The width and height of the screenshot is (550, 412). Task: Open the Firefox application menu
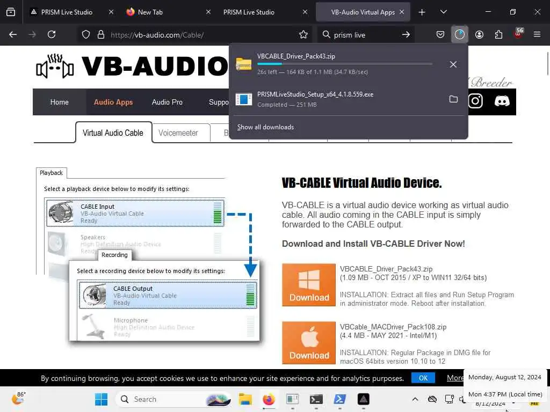coord(537,34)
